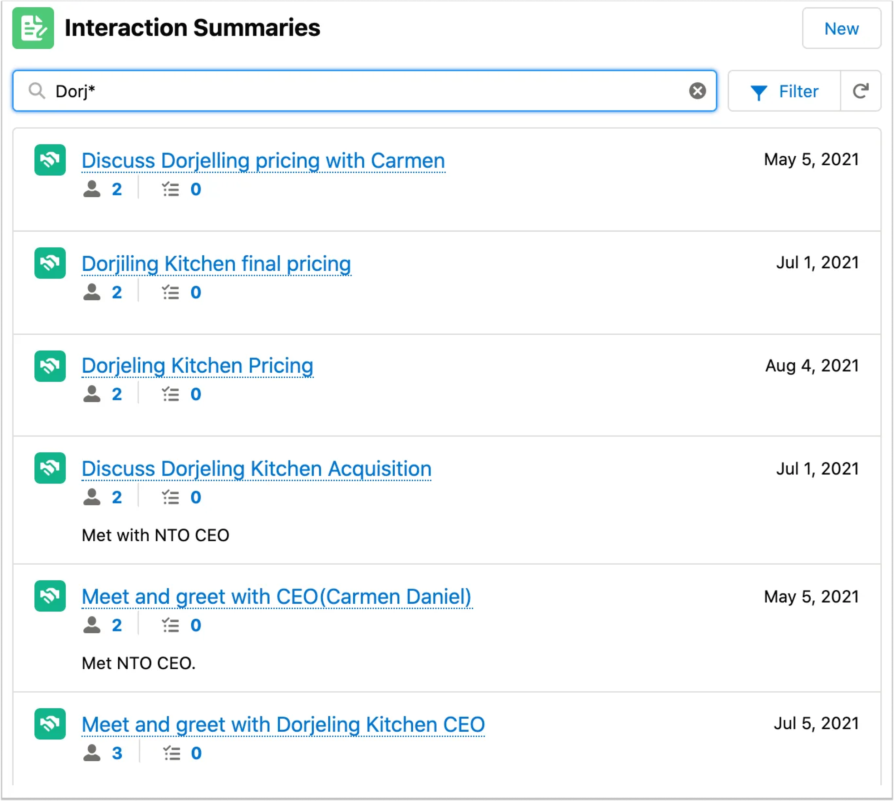Open Dorjiling Kitchen final pricing summary

[x=216, y=264]
